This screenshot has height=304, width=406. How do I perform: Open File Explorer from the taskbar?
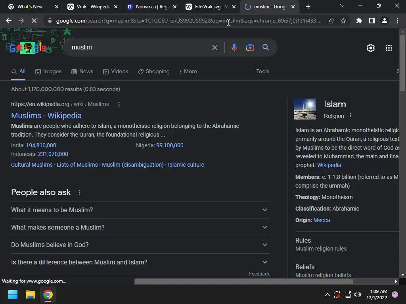point(30,294)
